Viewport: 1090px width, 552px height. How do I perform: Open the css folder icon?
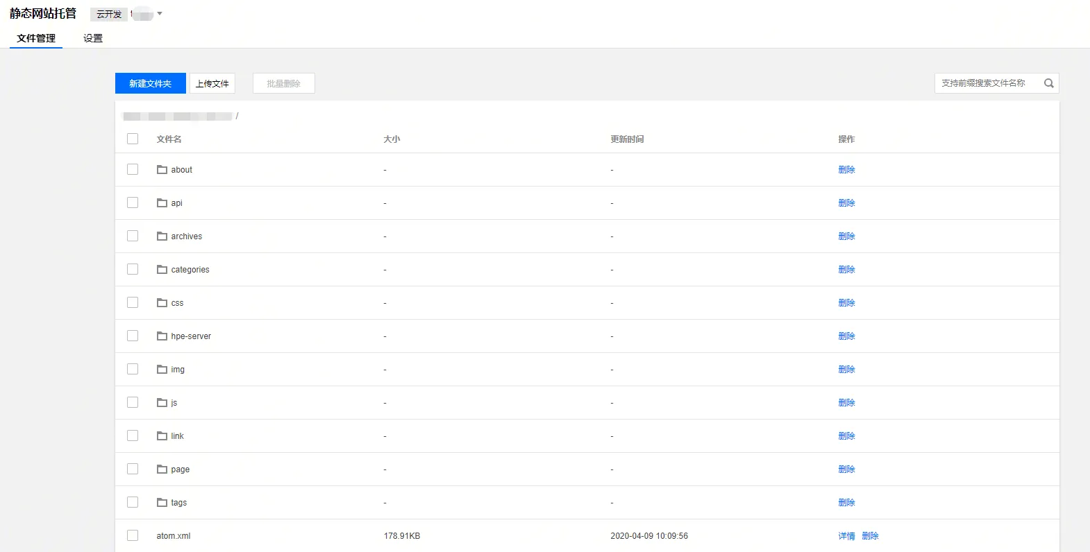point(162,302)
